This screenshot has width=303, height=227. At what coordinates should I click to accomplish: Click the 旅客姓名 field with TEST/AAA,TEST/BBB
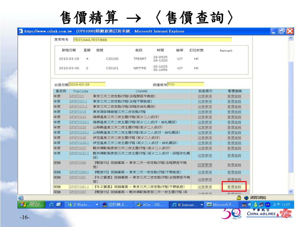pos(152,40)
